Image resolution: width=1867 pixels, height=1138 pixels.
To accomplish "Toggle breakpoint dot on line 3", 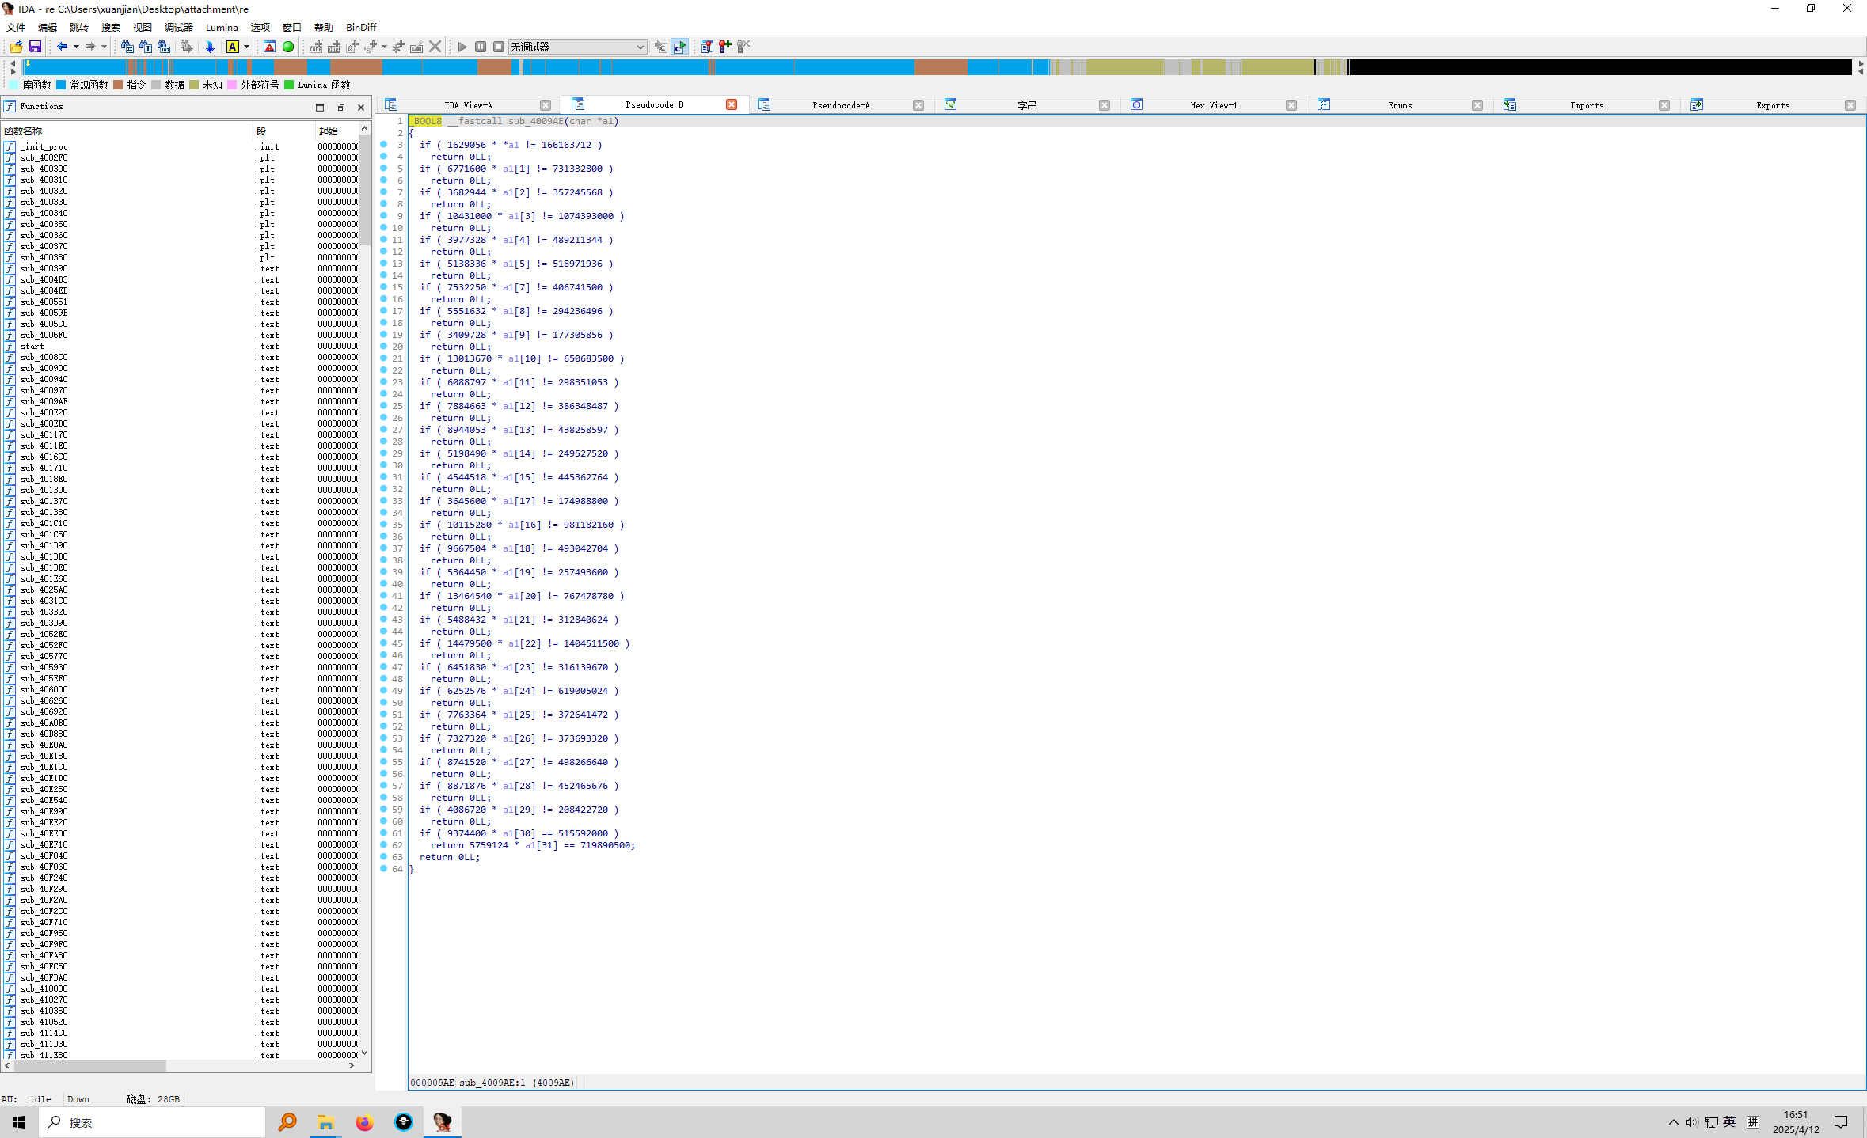I will click(384, 145).
